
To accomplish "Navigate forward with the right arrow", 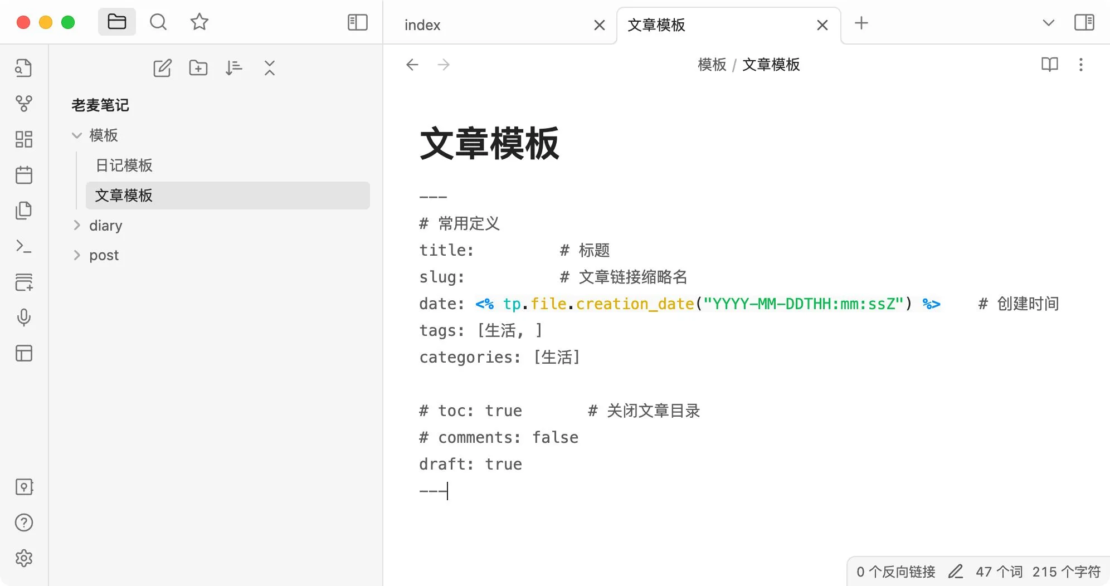I will (444, 65).
